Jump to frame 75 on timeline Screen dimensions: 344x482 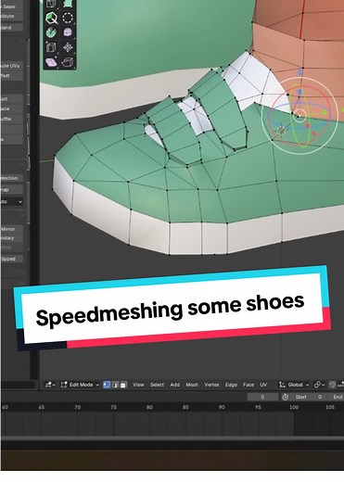[113, 407]
